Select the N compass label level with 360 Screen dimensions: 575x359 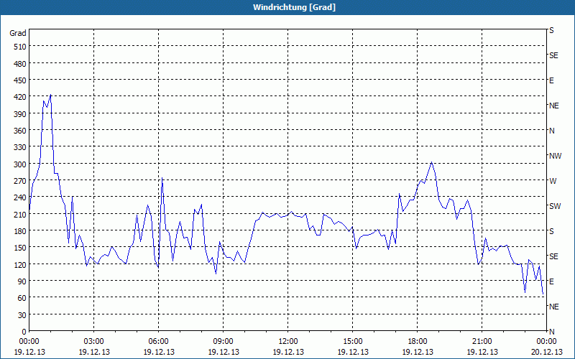pos(552,131)
